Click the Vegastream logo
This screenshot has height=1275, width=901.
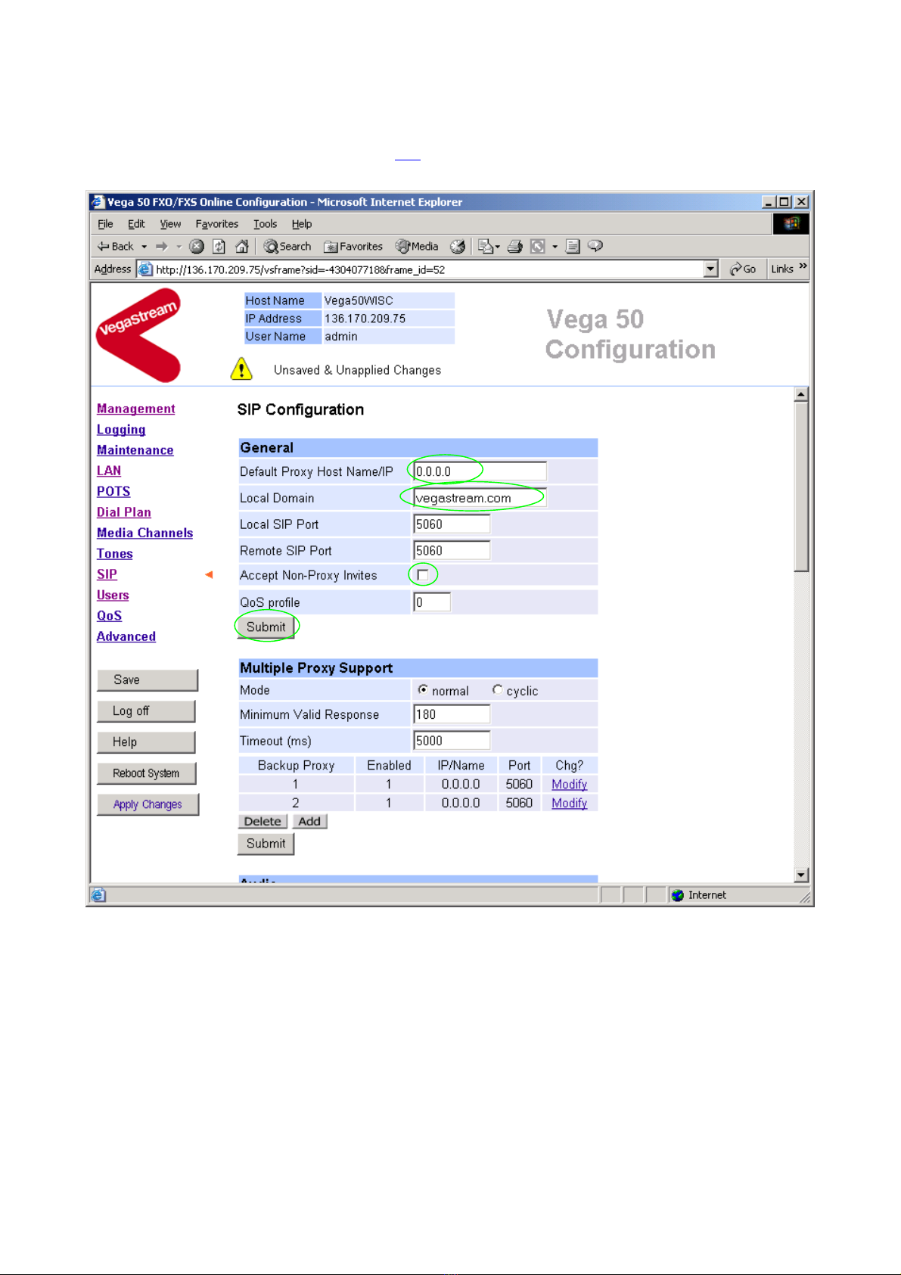(x=139, y=334)
